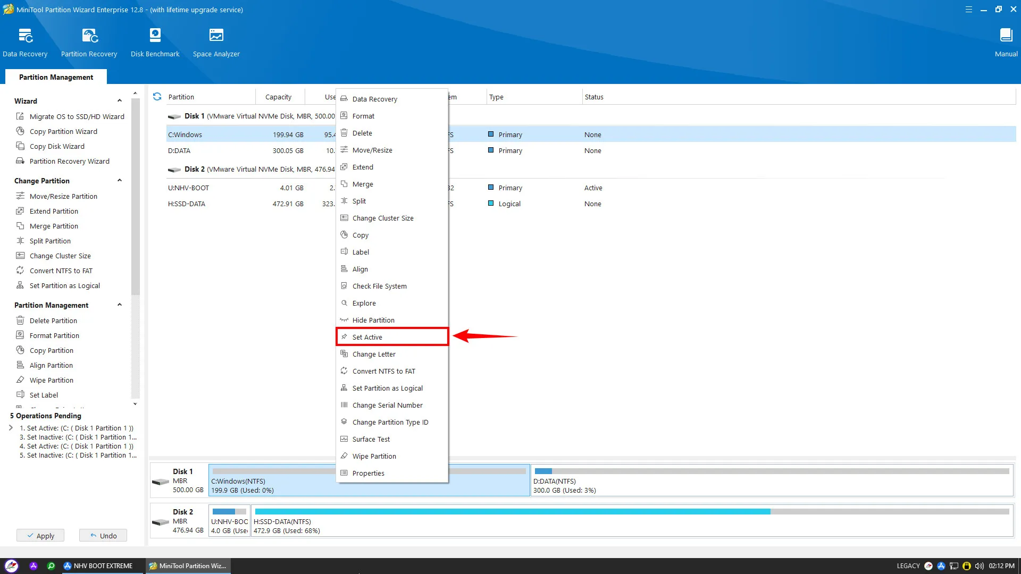Click the refresh icon beside Partition header

[157, 97]
